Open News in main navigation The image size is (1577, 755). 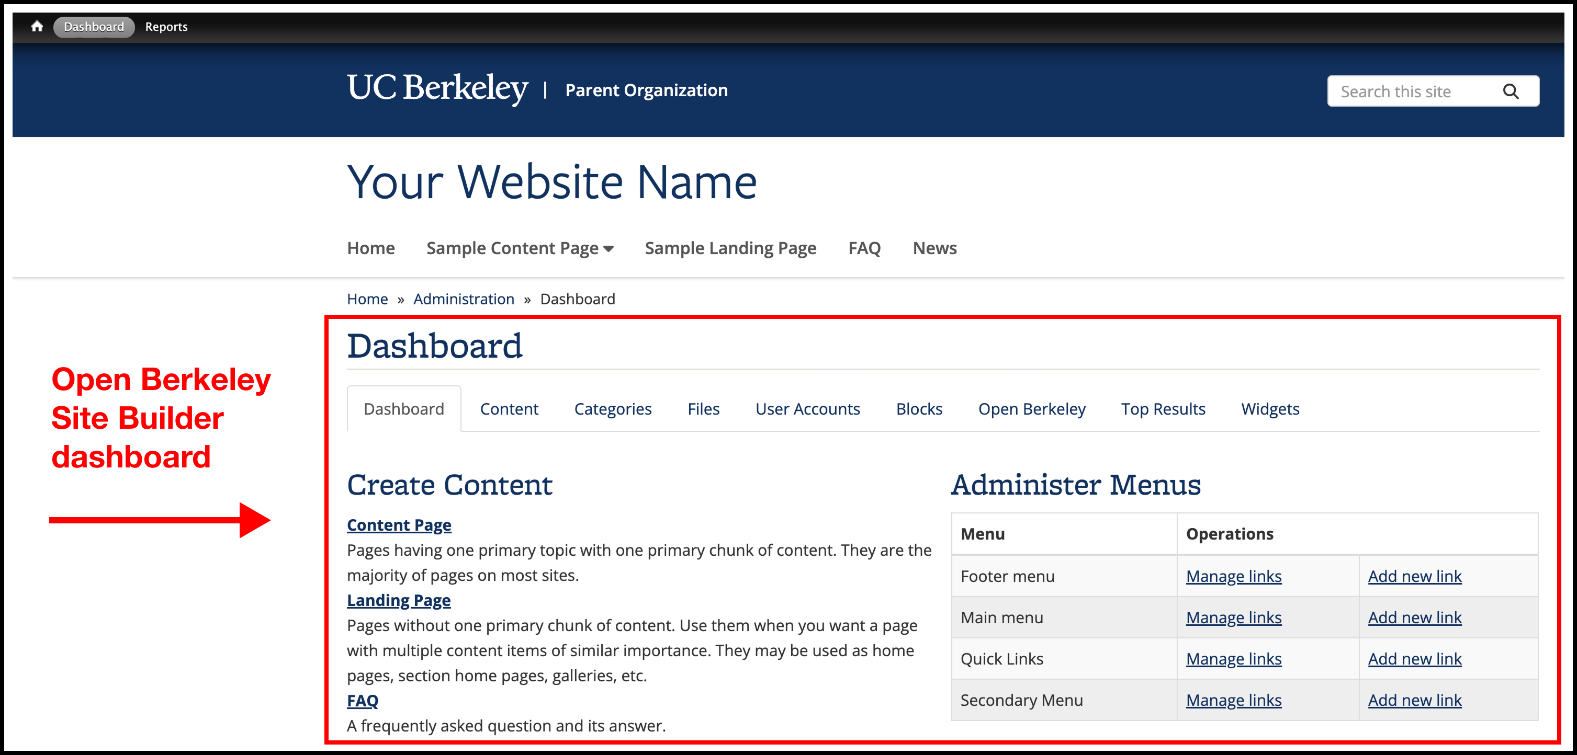tap(934, 248)
